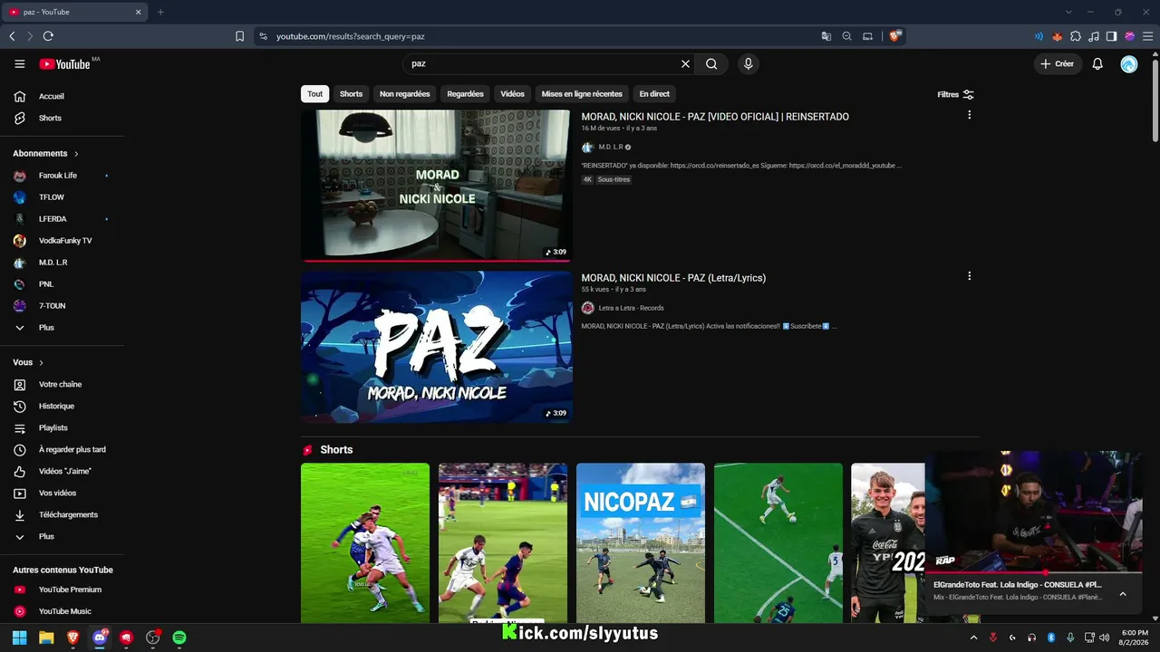Open Discord from the taskbar
This screenshot has height=652, width=1160.
[100, 638]
